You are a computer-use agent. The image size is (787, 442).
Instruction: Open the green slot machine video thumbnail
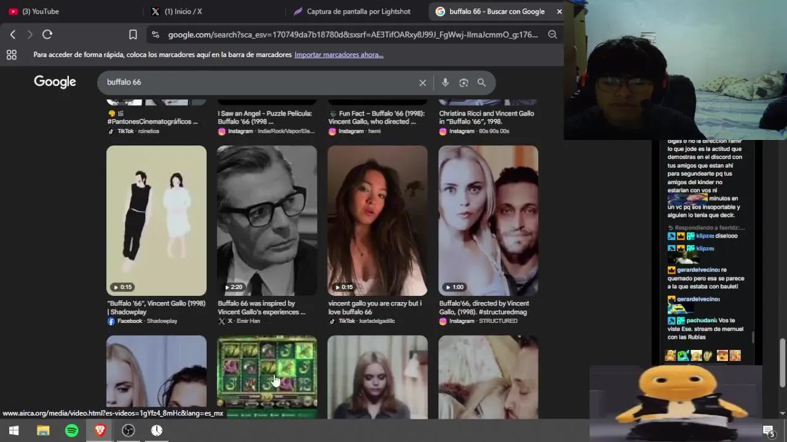[267, 377]
